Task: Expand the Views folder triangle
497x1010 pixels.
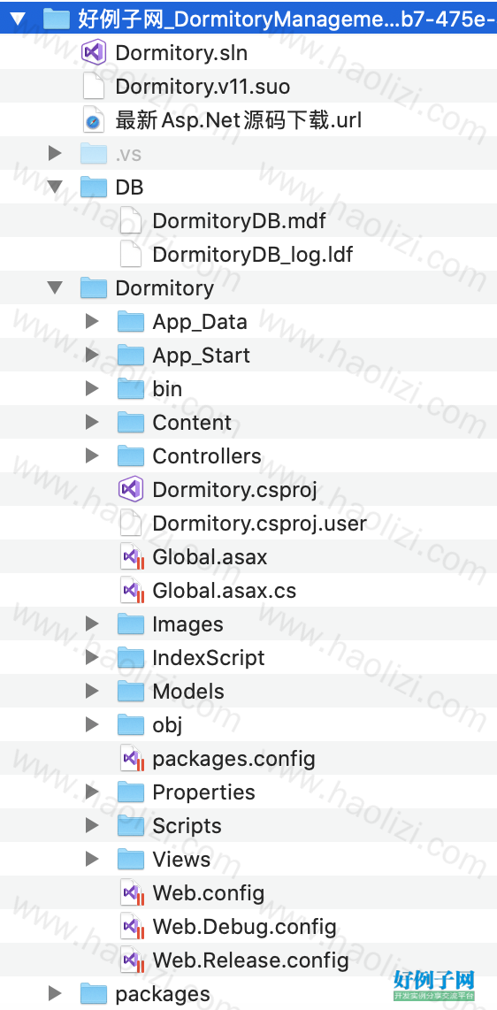Action: [92, 860]
